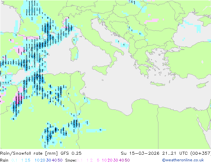Click the "GFS 0.25" model label
Image resolution: width=211 pixels, height=163 pixels.
71,153
